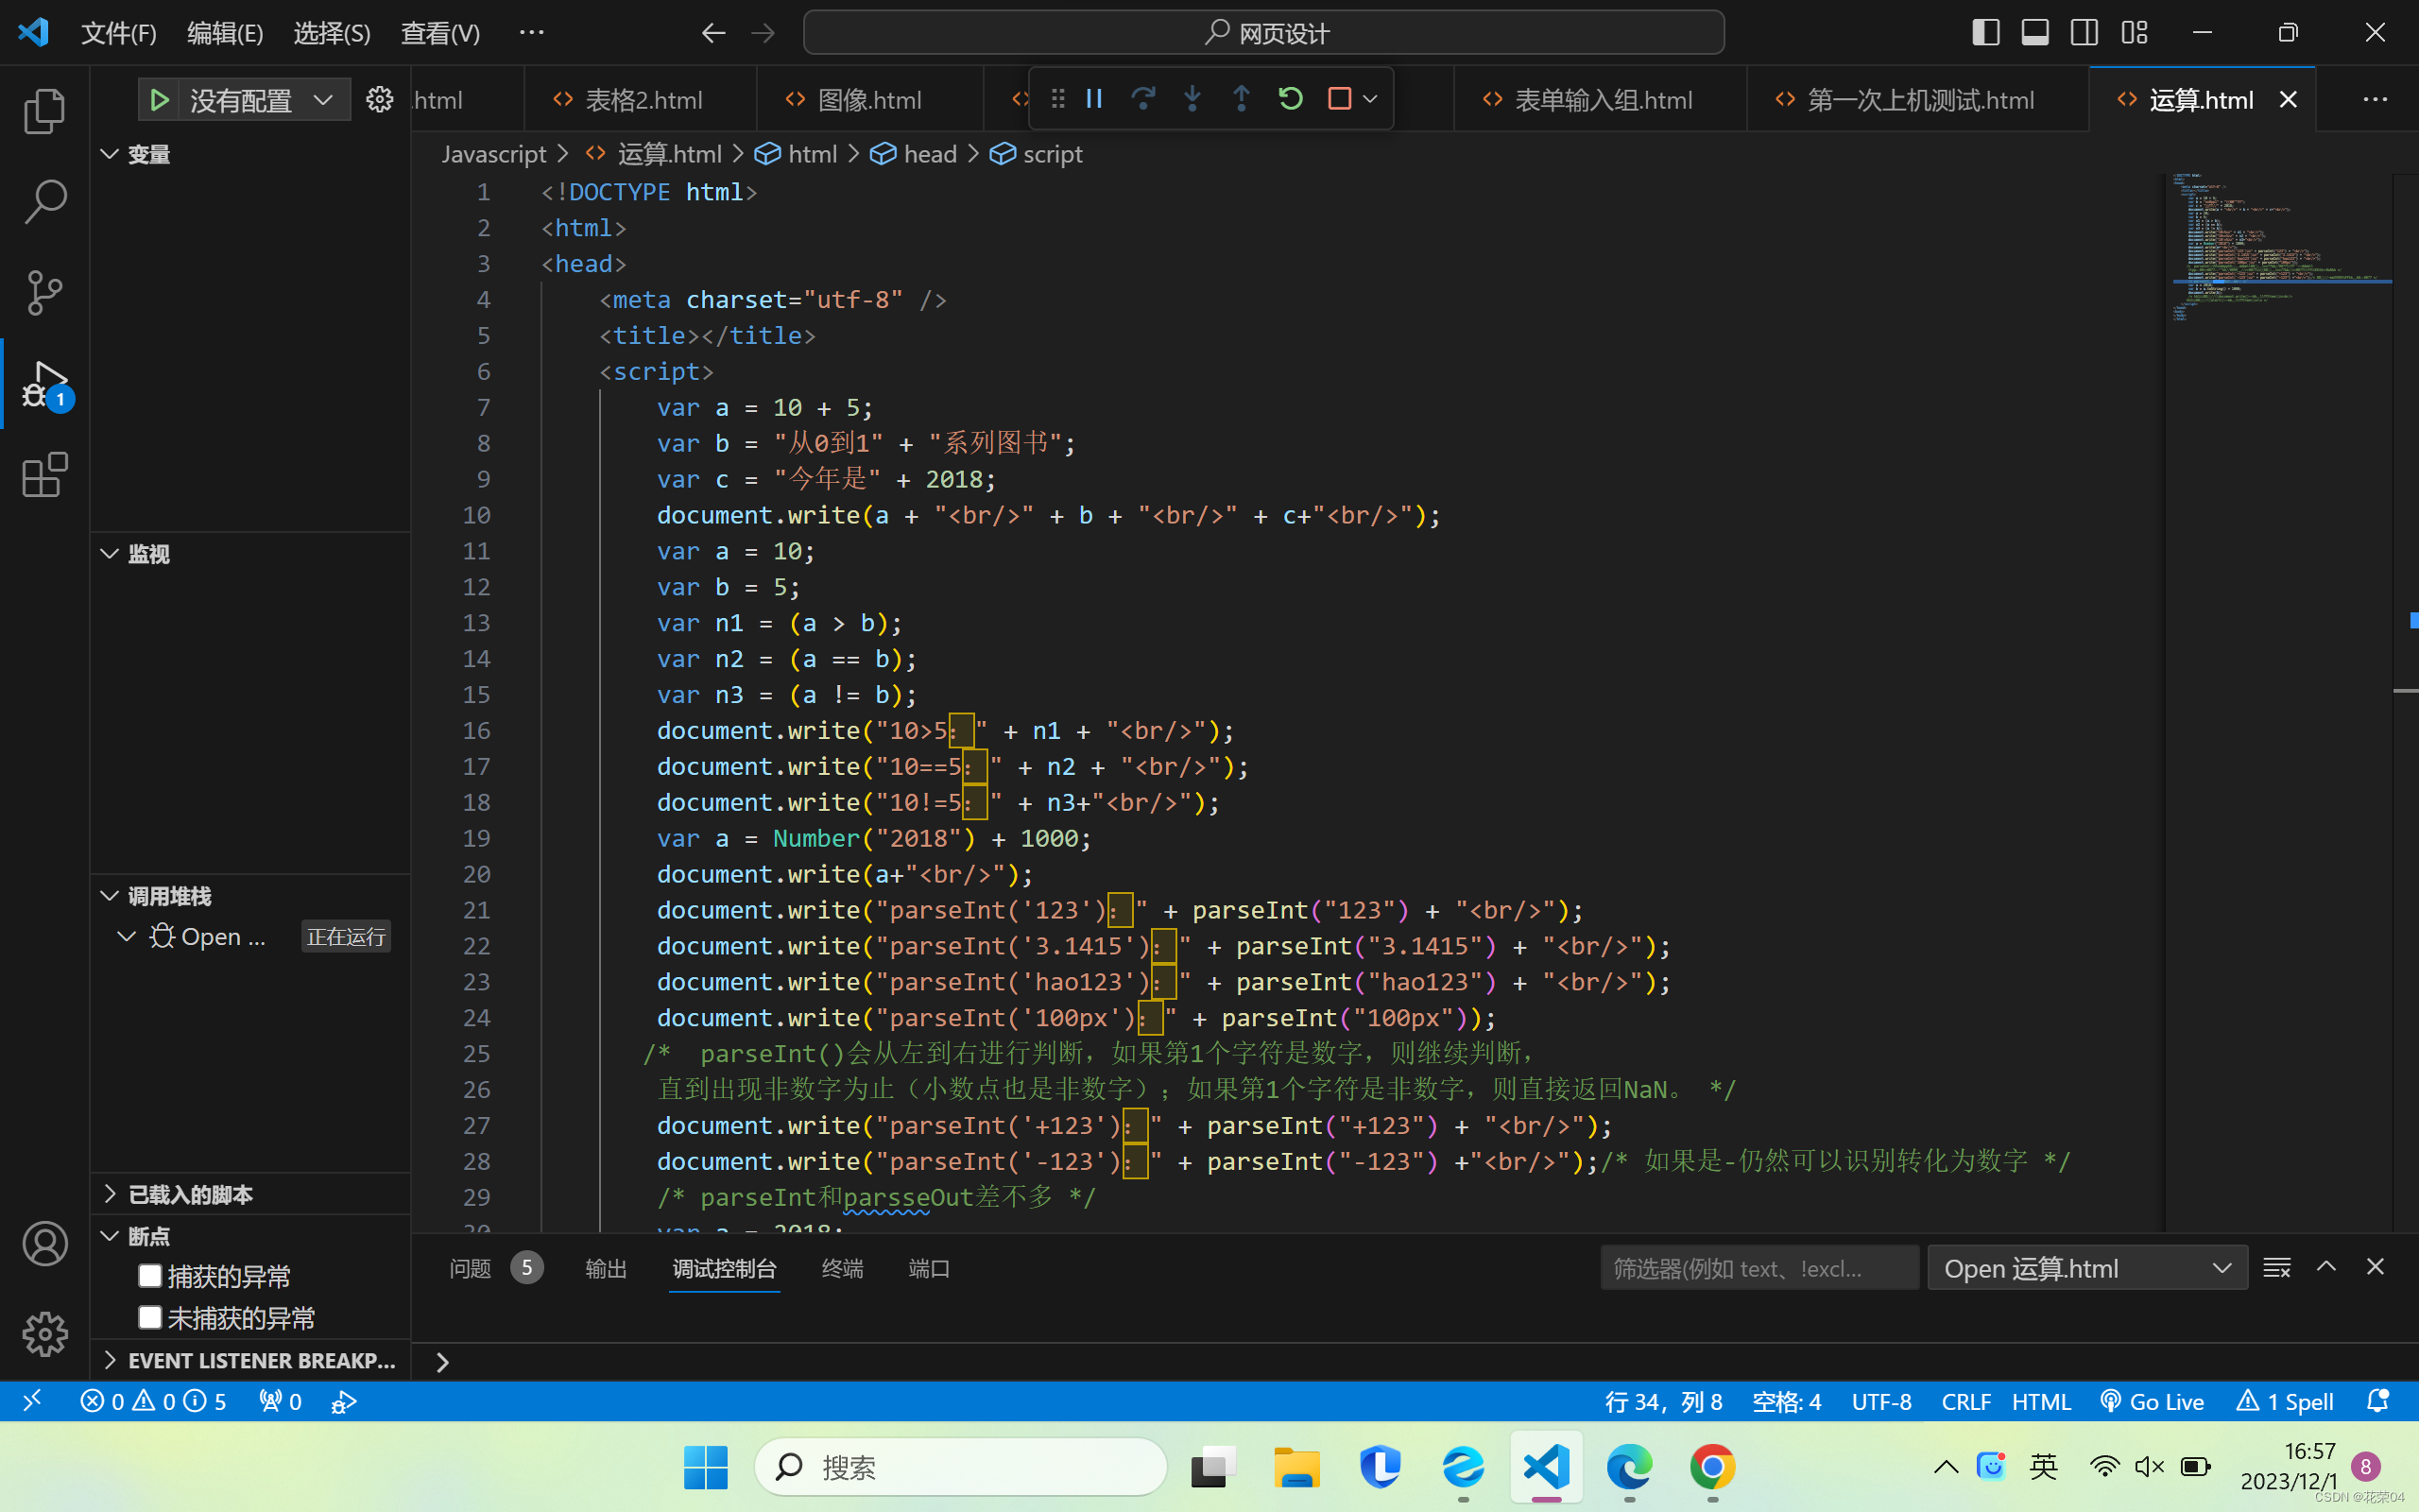Open the Search view in activity bar
2419x1512 pixels.
[44, 201]
